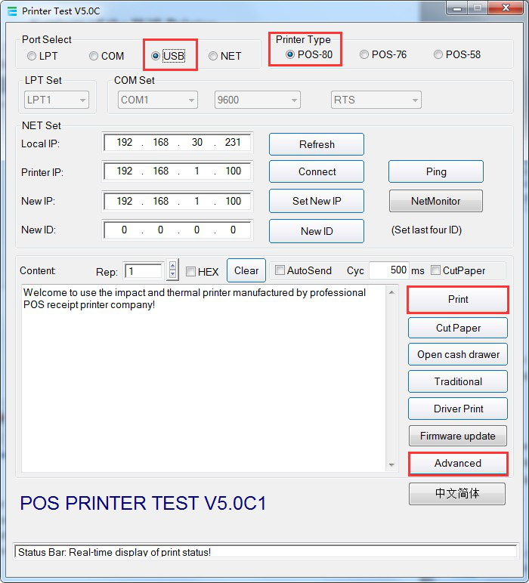Click the content scrollbar down arrow
Screen dimensions: 529x583
coord(391,464)
